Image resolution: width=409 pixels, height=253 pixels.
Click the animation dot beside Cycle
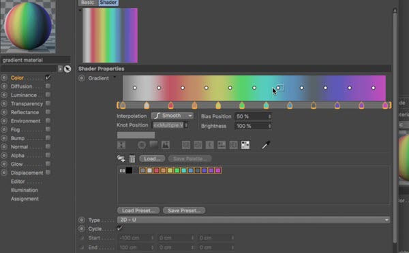coord(82,229)
